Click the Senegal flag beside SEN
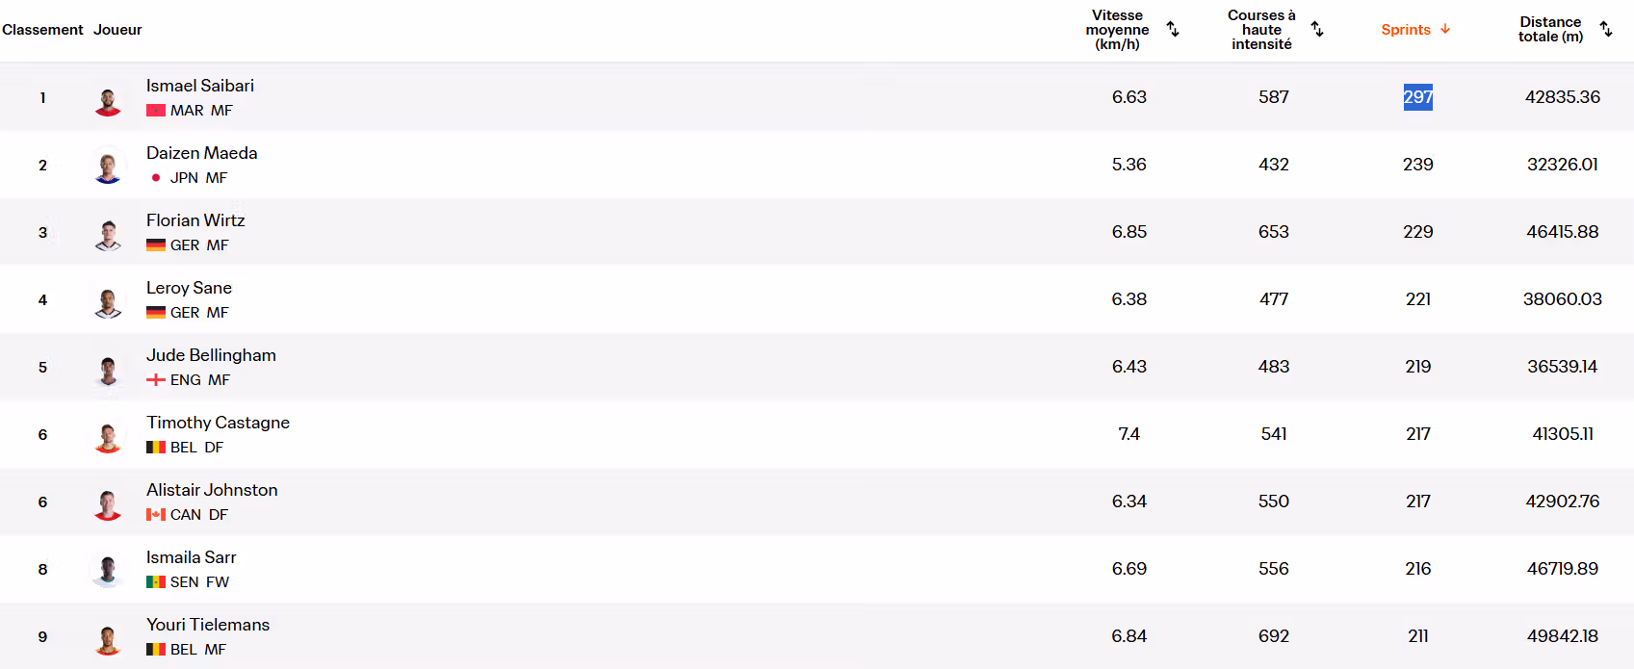Image resolution: width=1634 pixels, height=669 pixels. pyautogui.click(x=156, y=582)
